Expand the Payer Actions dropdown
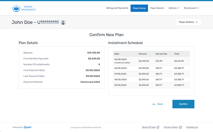Screen dimensions: 213x132 coord(188,22)
